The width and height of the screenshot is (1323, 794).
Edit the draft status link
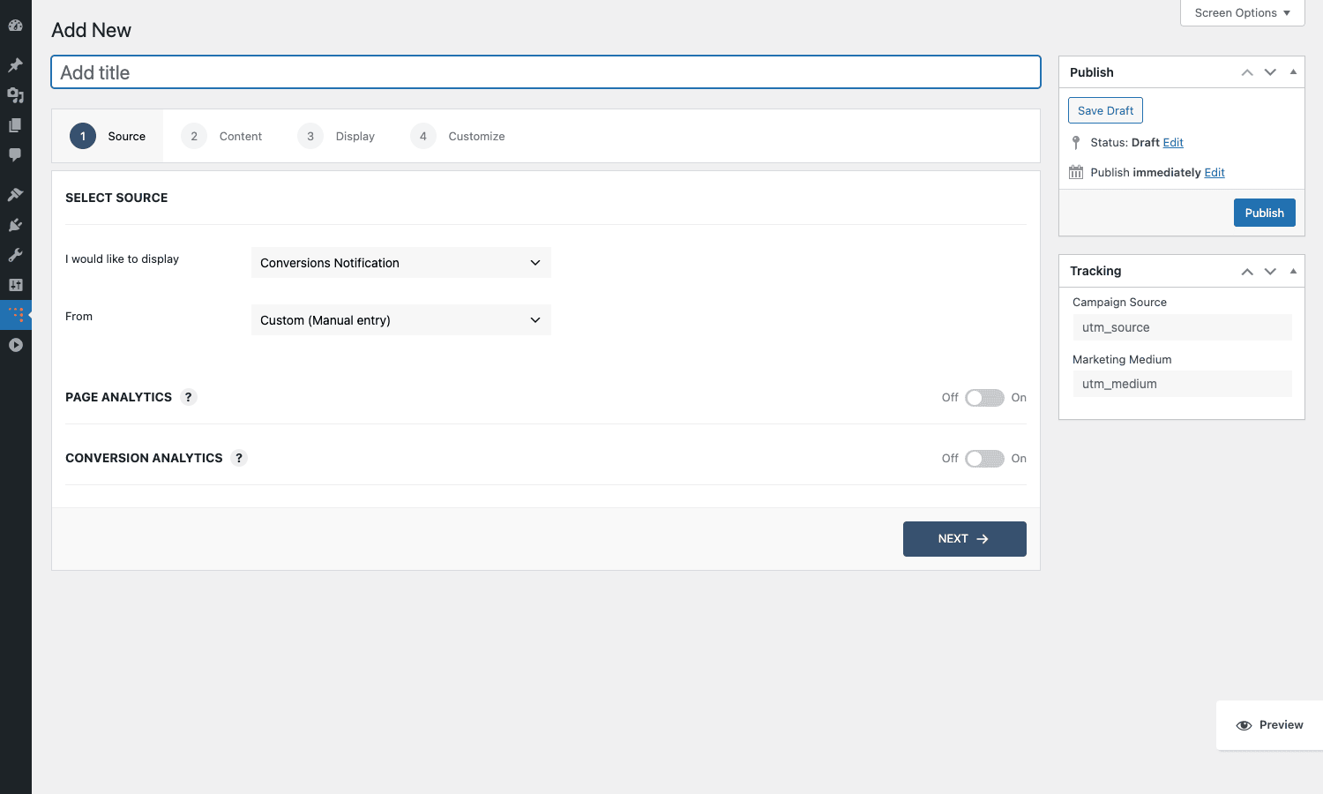[1173, 142]
